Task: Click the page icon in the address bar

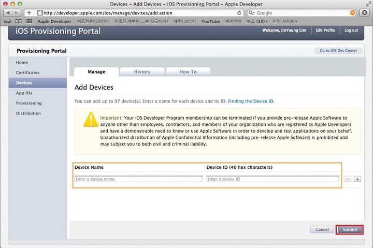Action: click(x=40, y=13)
